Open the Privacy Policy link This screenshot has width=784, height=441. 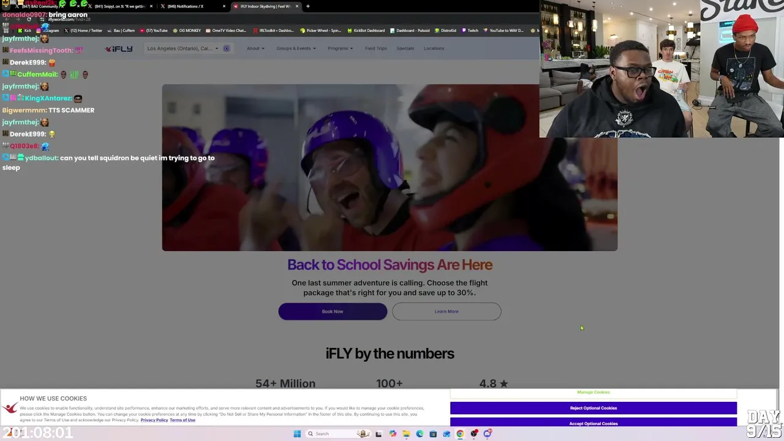[154, 420]
